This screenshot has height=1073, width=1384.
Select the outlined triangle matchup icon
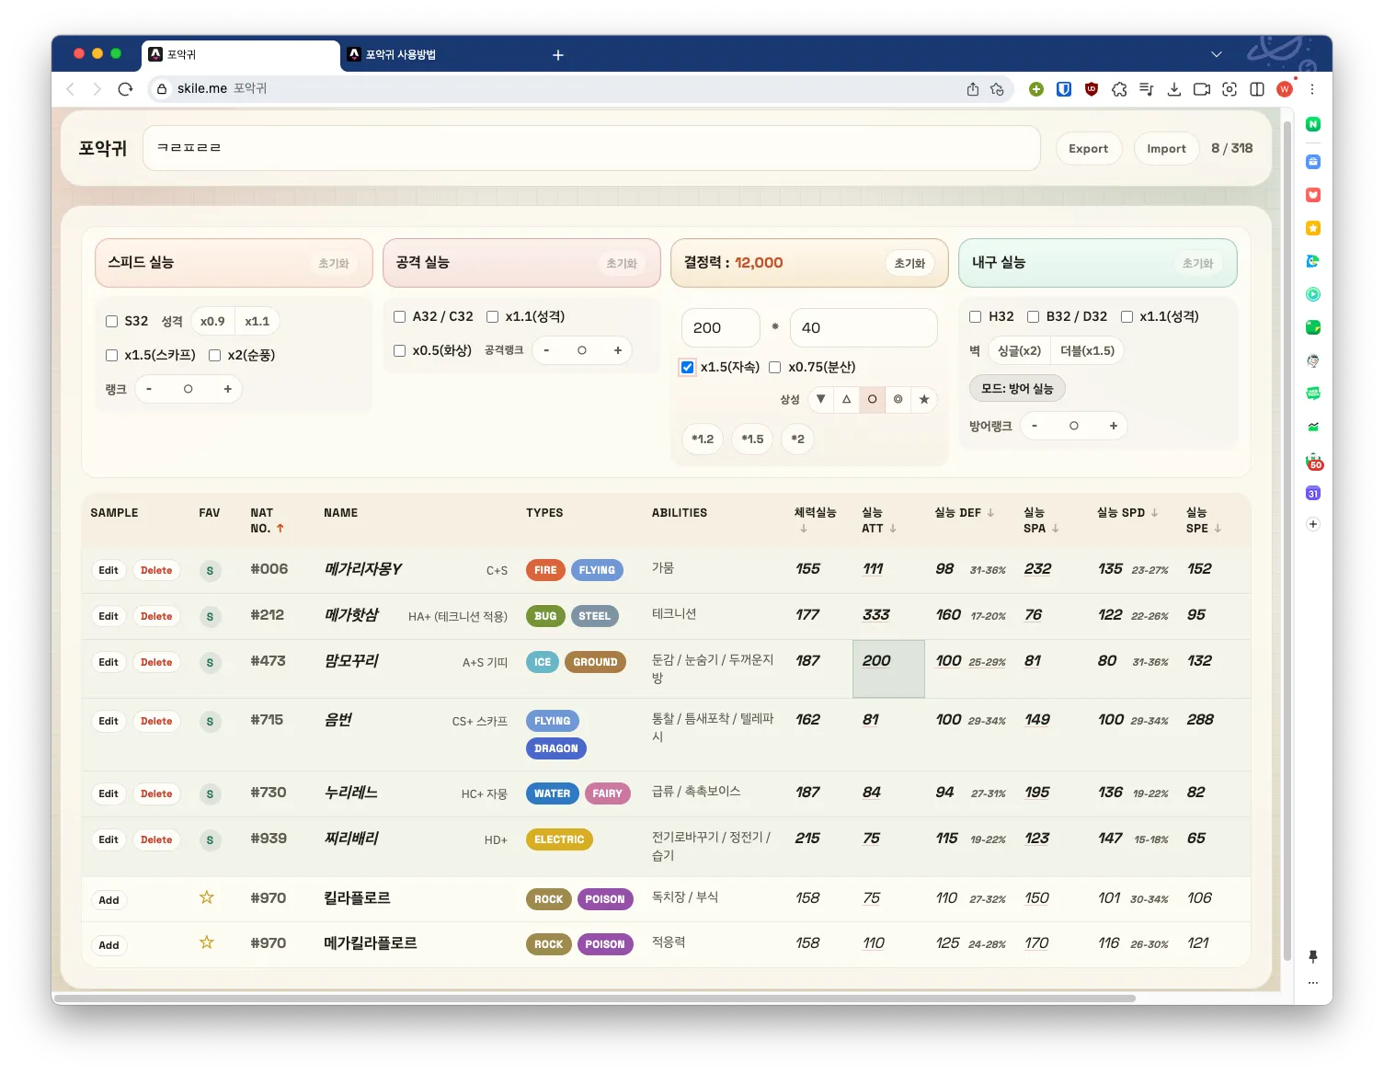click(x=847, y=399)
